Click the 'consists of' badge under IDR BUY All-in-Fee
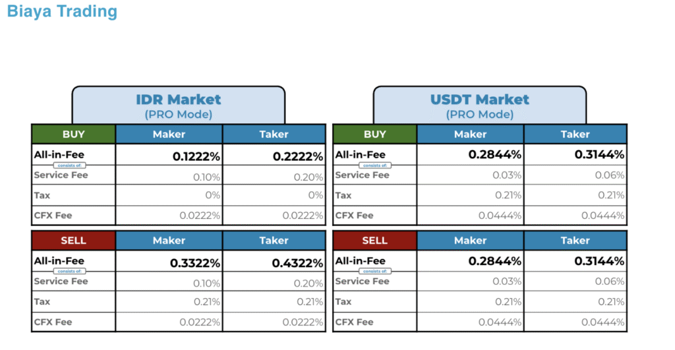Screen dimensions: 675x350 coord(69,165)
